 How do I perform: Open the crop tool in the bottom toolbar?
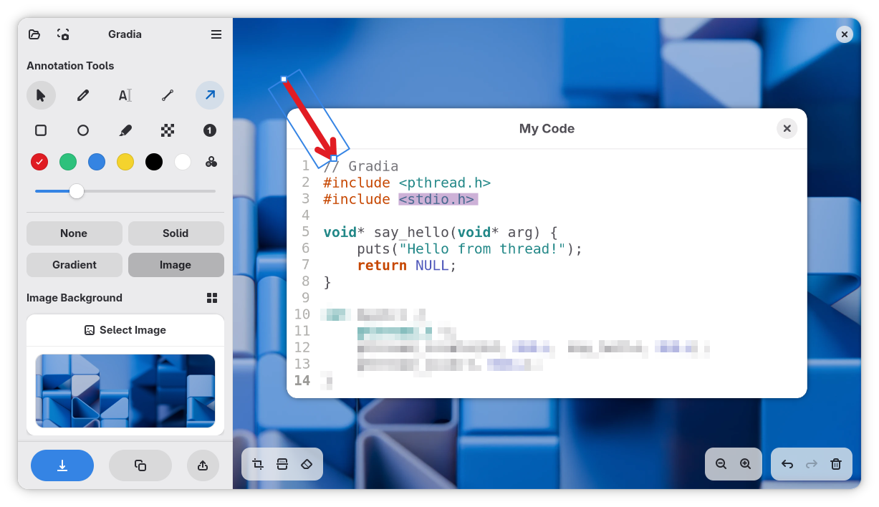[x=258, y=464]
